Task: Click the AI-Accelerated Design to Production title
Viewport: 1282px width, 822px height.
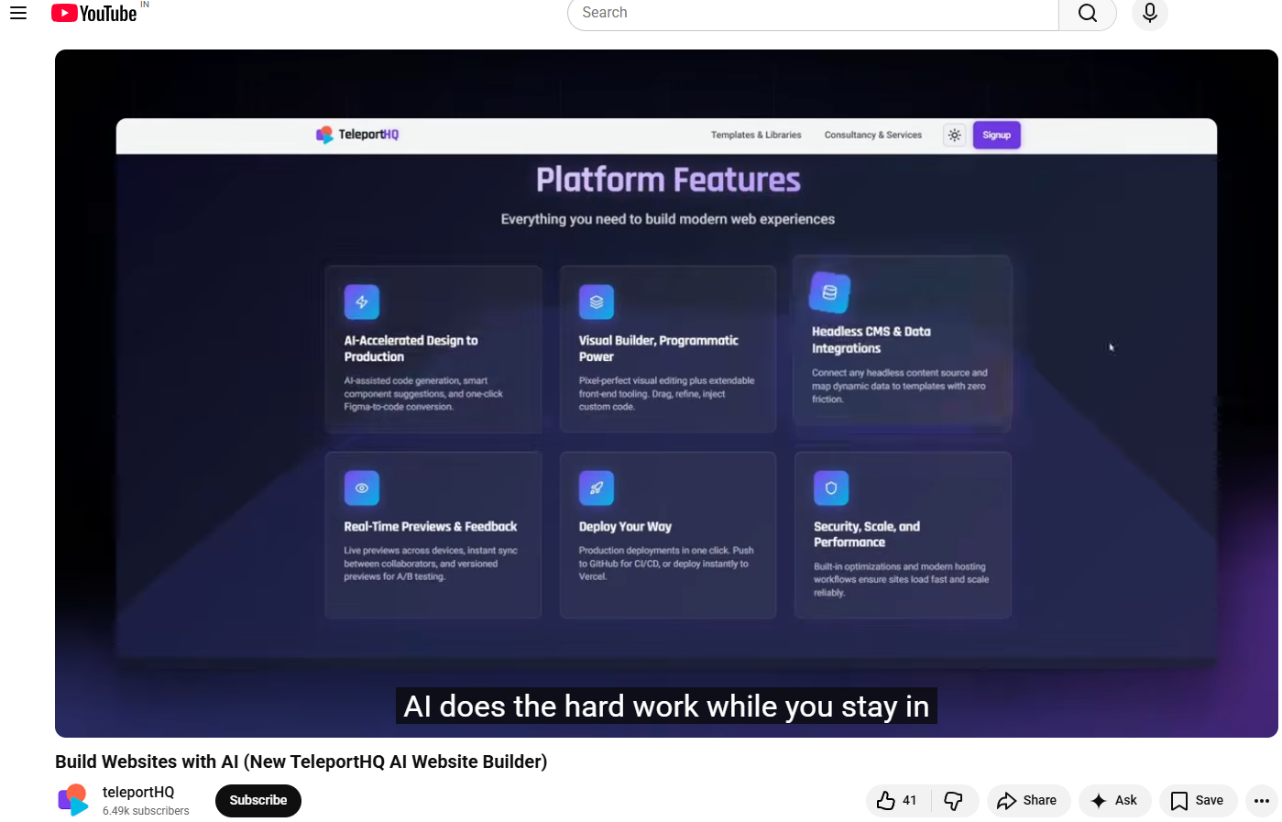Action: tap(411, 348)
